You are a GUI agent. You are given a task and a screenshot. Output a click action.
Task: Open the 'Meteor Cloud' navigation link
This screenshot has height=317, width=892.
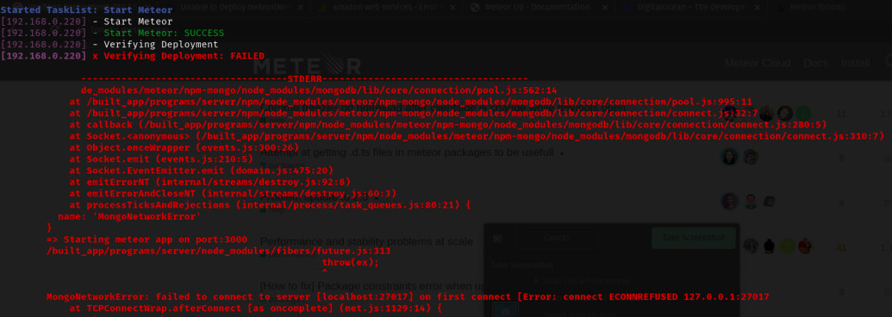[x=758, y=63]
